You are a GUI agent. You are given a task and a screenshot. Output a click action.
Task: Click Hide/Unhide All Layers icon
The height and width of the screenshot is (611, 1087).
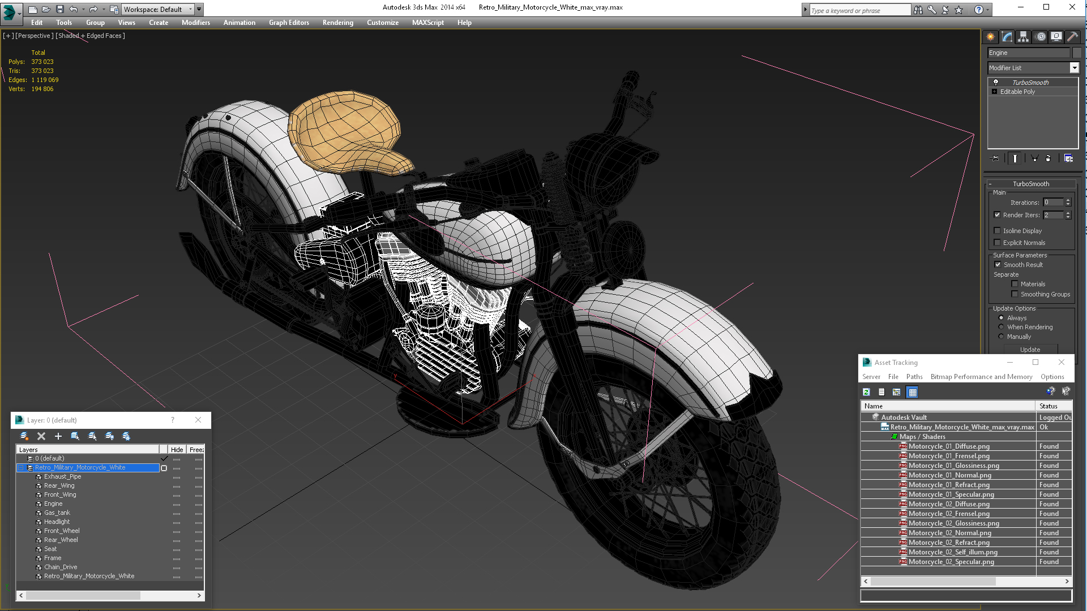point(109,436)
